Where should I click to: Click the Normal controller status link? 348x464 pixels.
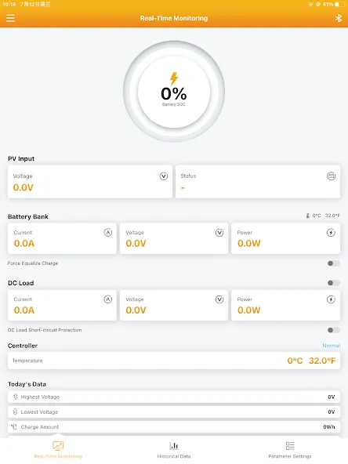[331, 346]
